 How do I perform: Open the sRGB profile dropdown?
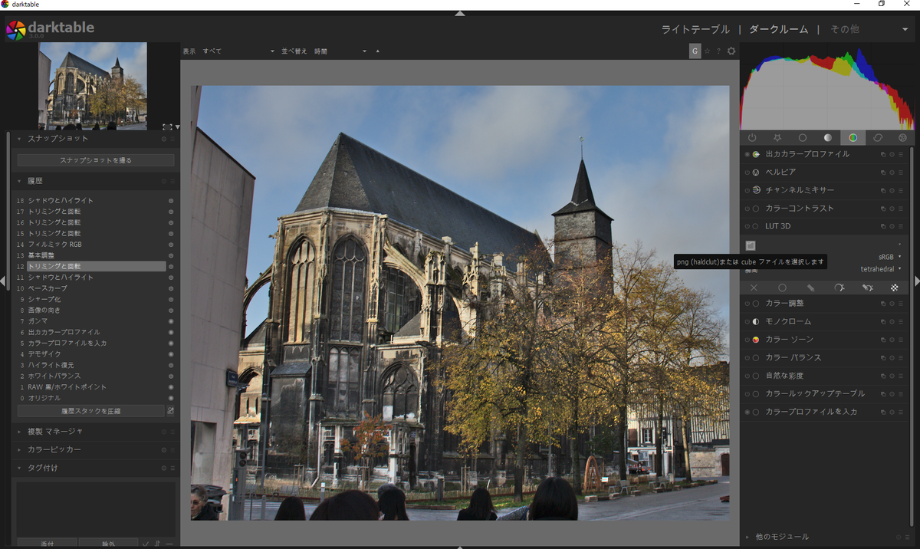click(888, 256)
